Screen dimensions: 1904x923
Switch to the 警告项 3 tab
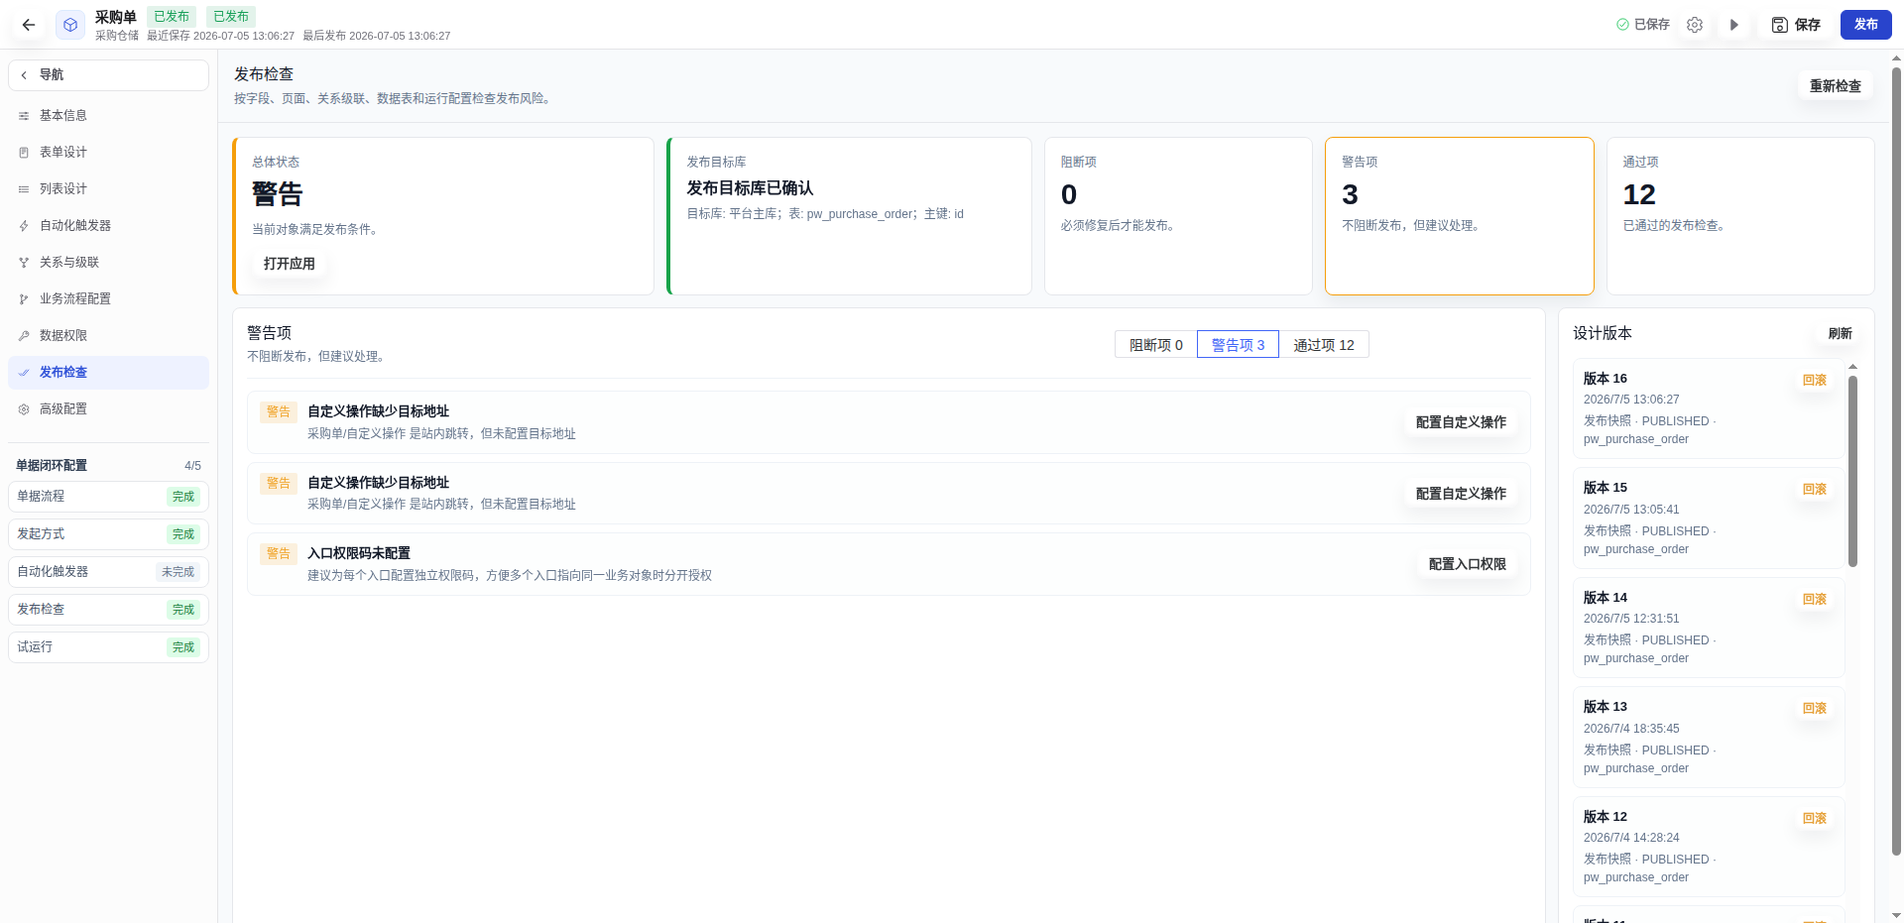point(1238,345)
